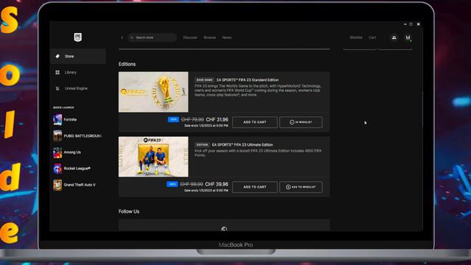
Task: Open FIFA 23 Standard Edition thumbnail
Action: [154, 92]
